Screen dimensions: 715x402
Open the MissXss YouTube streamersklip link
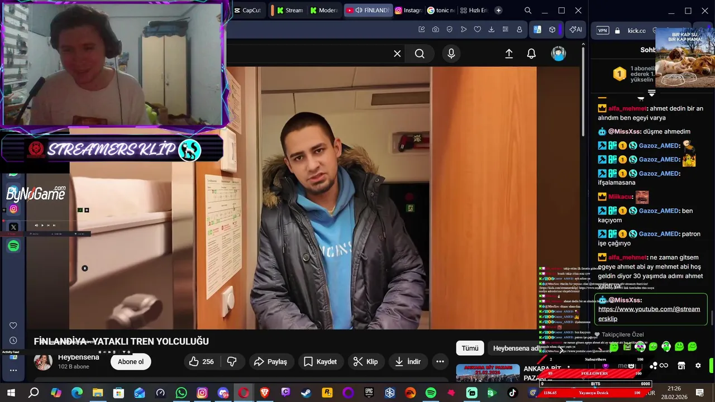[649, 314]
